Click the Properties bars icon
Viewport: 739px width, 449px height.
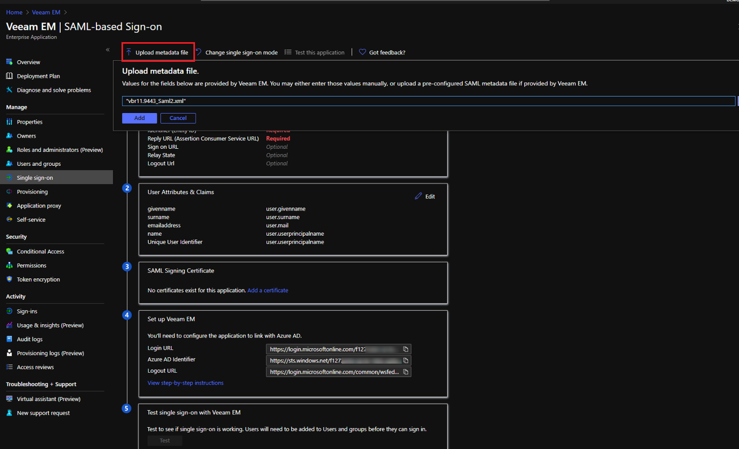[x=9, y=122]
